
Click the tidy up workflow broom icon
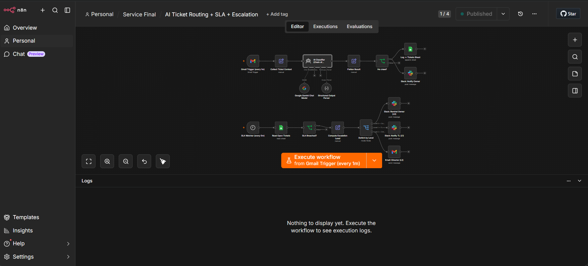pos(163,161)
